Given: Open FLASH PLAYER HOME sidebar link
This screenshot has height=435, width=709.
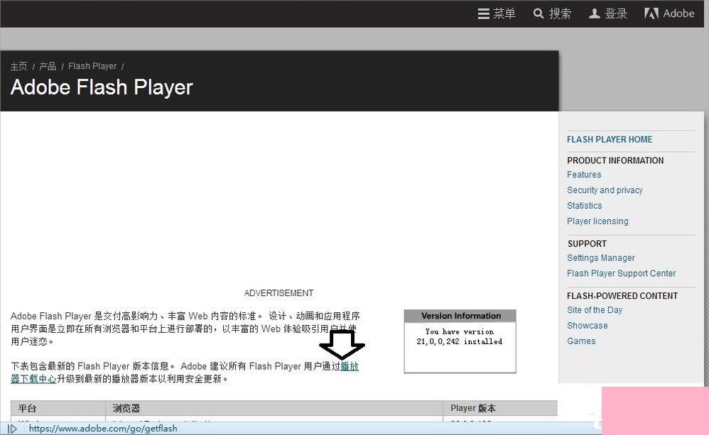Looking at the screenshot, I should pyautogui.click(x=610, y=140).
